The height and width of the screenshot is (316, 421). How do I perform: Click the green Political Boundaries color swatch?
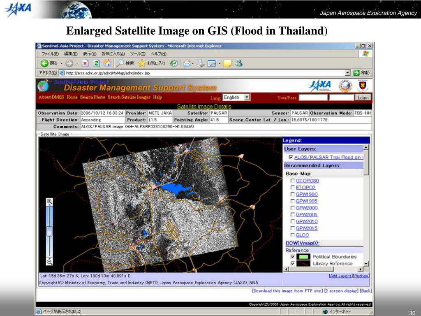[303, 257]
